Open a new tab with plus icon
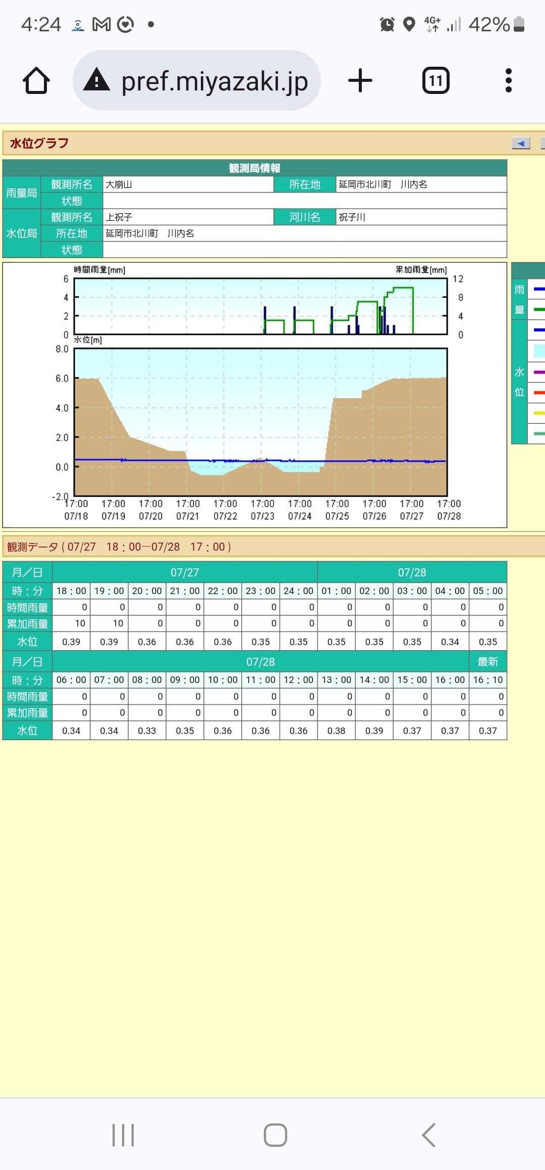The image size is (545, 1170). click(x=360, y=81)
